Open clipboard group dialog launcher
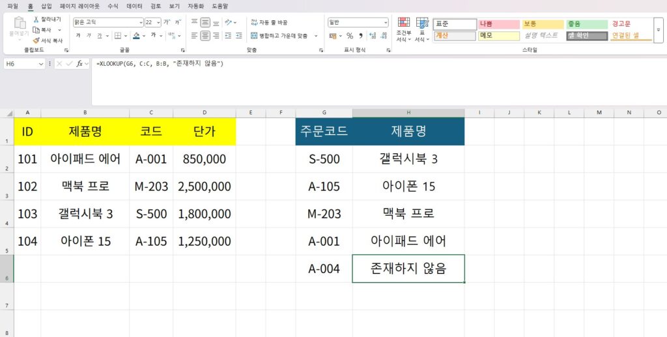 coord(66,50)
